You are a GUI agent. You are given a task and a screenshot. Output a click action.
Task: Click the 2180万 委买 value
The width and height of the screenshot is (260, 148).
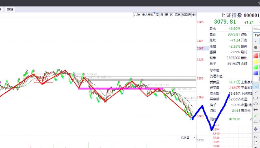235,87
